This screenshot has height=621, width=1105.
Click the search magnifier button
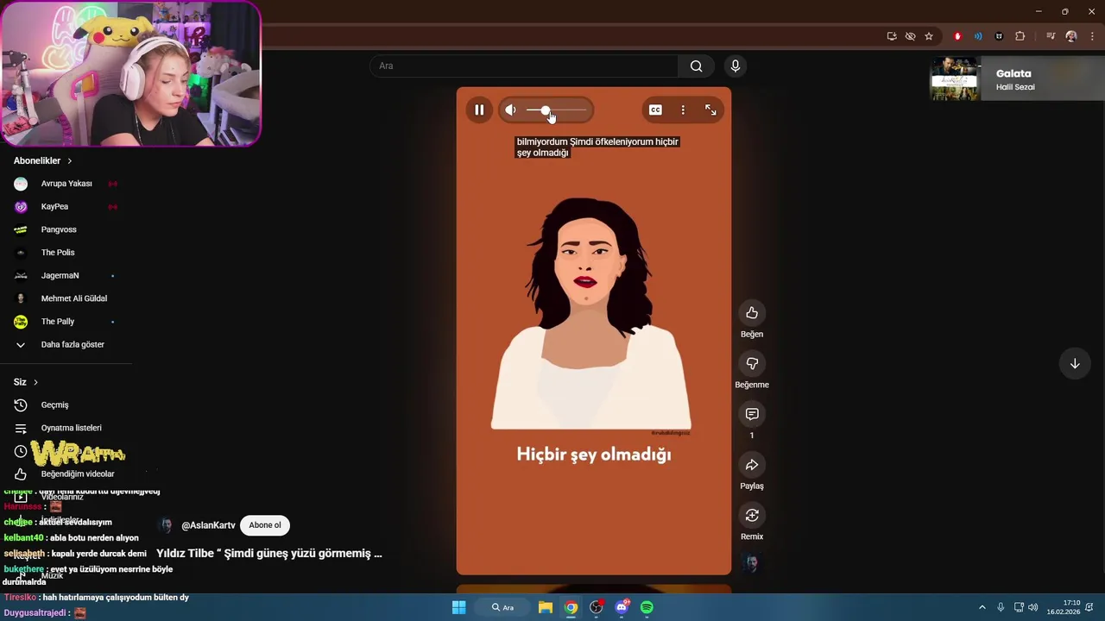(697, 66)
